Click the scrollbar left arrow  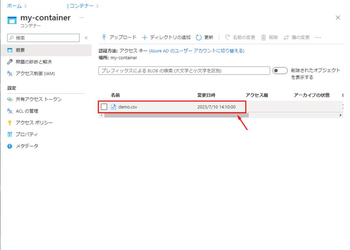coord(102,115)
